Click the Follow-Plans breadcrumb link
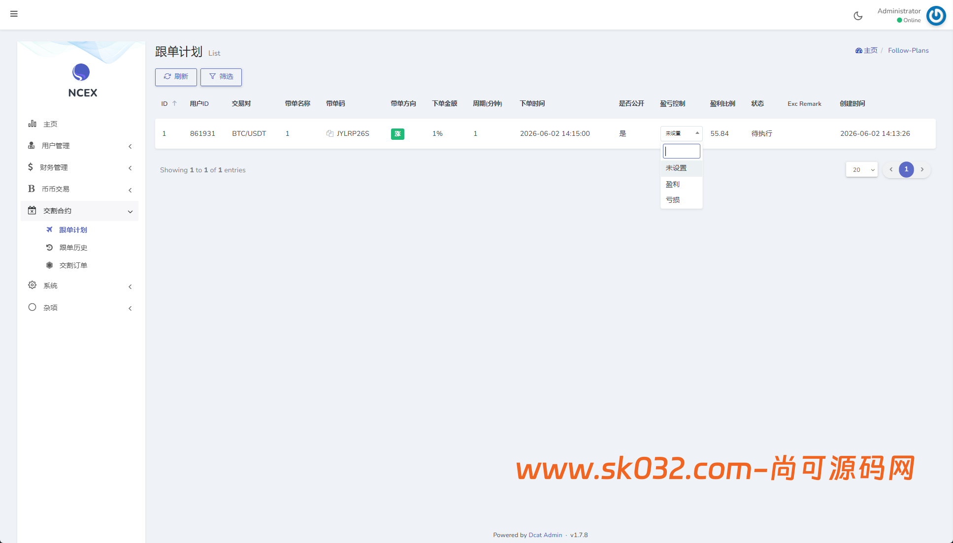 (908, 50)
